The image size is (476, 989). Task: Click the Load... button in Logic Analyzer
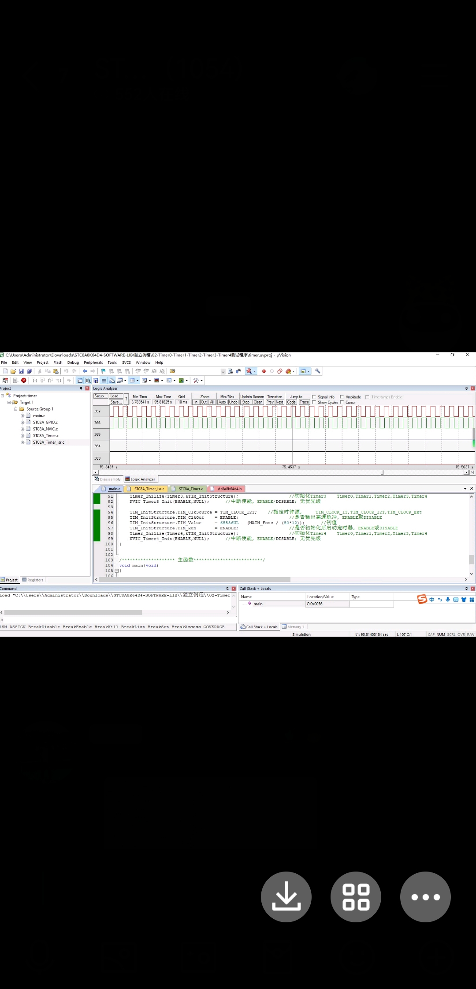coord(115,396)
